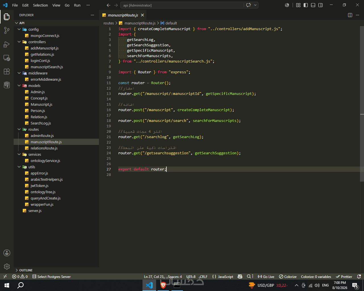364x291 pixels.
Task: Open Brave browser from the taskbar
Action: (163, 285)
